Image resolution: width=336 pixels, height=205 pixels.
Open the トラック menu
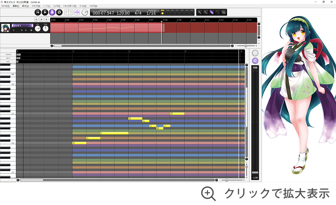tap(36, 6)
